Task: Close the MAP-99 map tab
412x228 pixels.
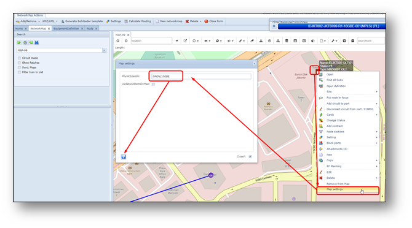Action: point(129,35)
